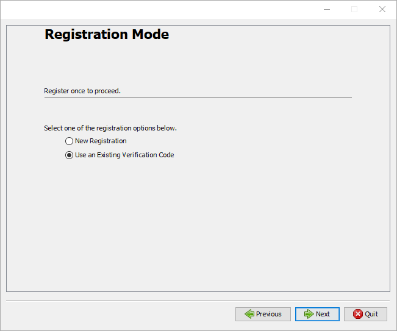The image size is (397, 331).
Task: Click the Existing Verification Code label text
Action: pyautogui.click(x=124, y=155)
